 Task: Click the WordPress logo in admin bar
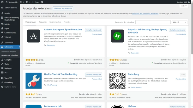click(2, 2)
